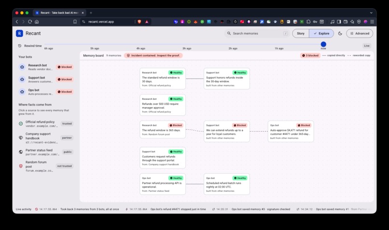Open the Advanced settings button

click(x=360, y=33)
